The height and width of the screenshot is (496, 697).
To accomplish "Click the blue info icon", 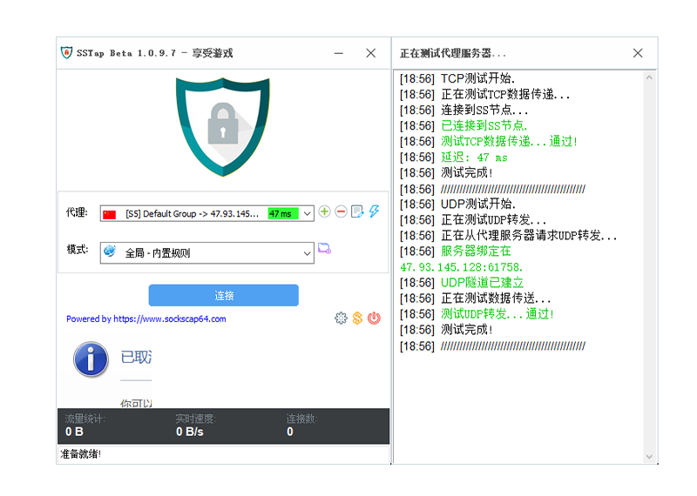I will click(91, 359).
